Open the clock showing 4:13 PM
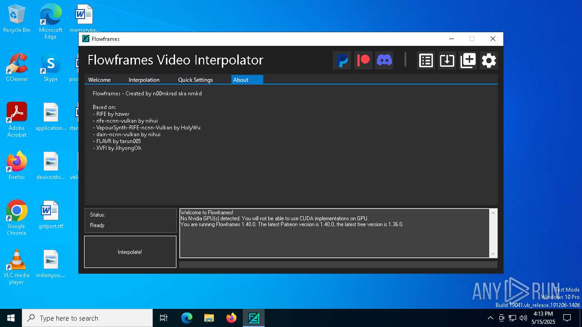The height and width of the screenshot is (327, 582). coord(543,318)
